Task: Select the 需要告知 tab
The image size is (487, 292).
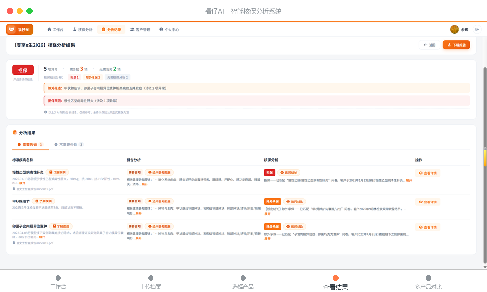Action: coord(30,145)
